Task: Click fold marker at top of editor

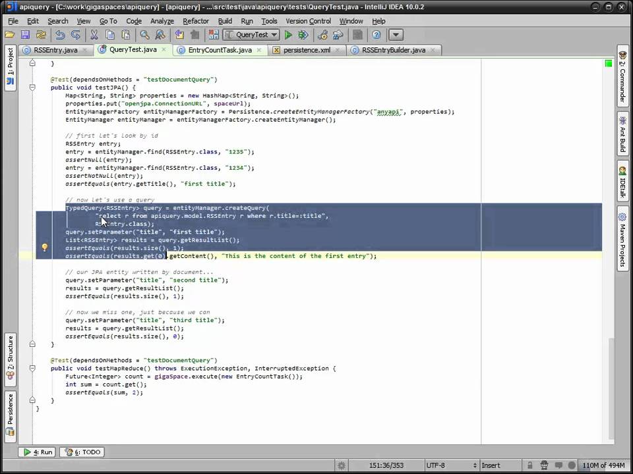Action: click(x=32, y=63)
